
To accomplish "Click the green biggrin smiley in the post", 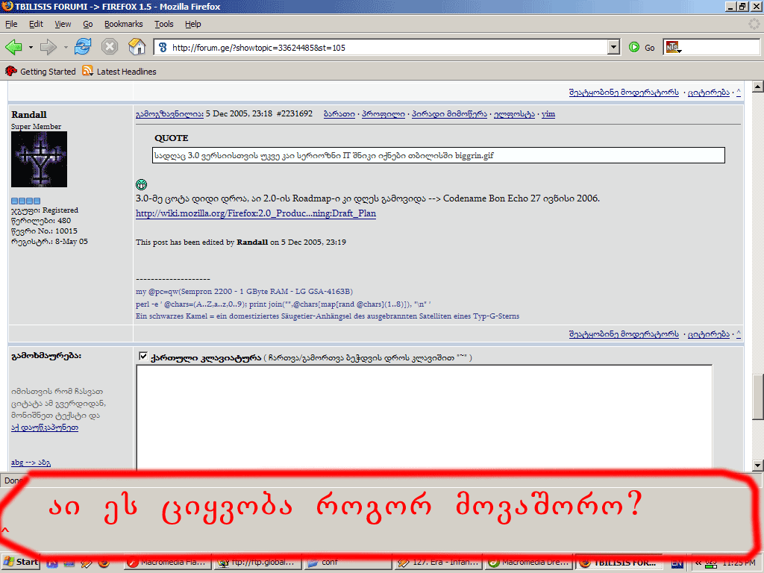I will (x=141, y=184).
